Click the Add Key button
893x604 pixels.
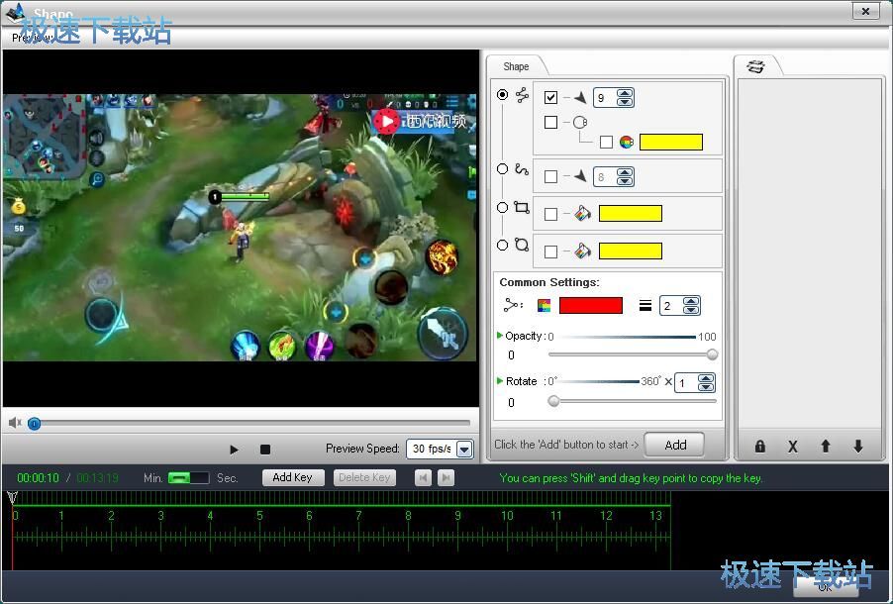[293, 477]
